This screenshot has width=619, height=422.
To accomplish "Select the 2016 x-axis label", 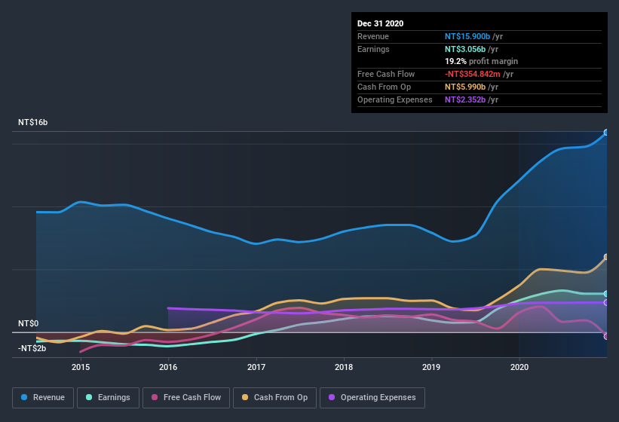I will (x=168, y=367).
